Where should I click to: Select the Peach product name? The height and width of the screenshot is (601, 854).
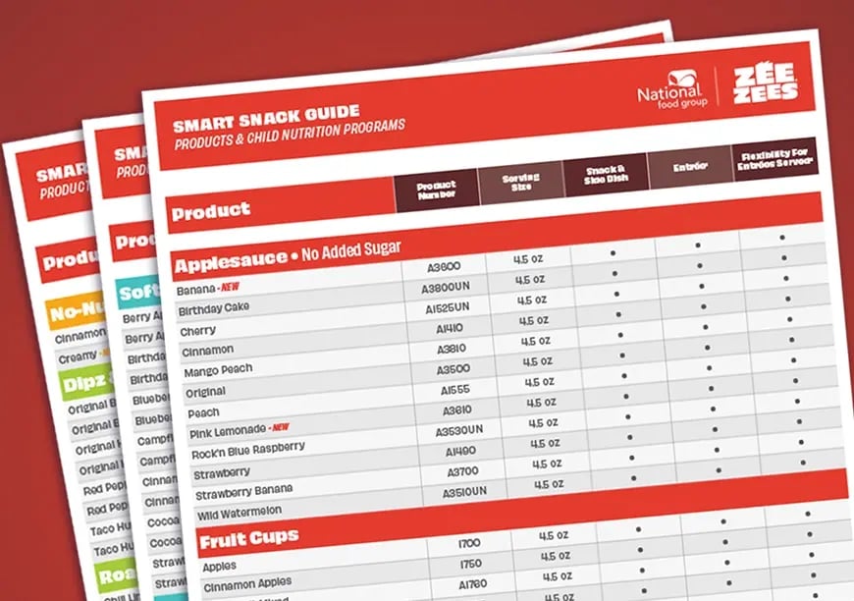pos(203,413)
